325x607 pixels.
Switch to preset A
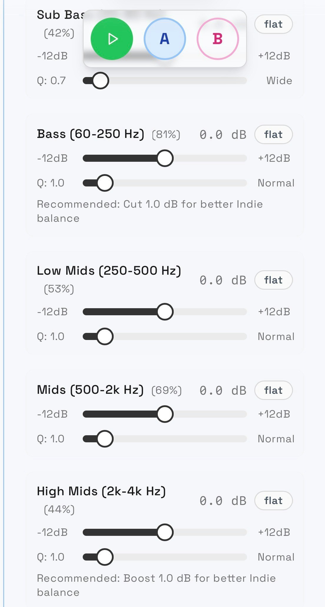165,39
